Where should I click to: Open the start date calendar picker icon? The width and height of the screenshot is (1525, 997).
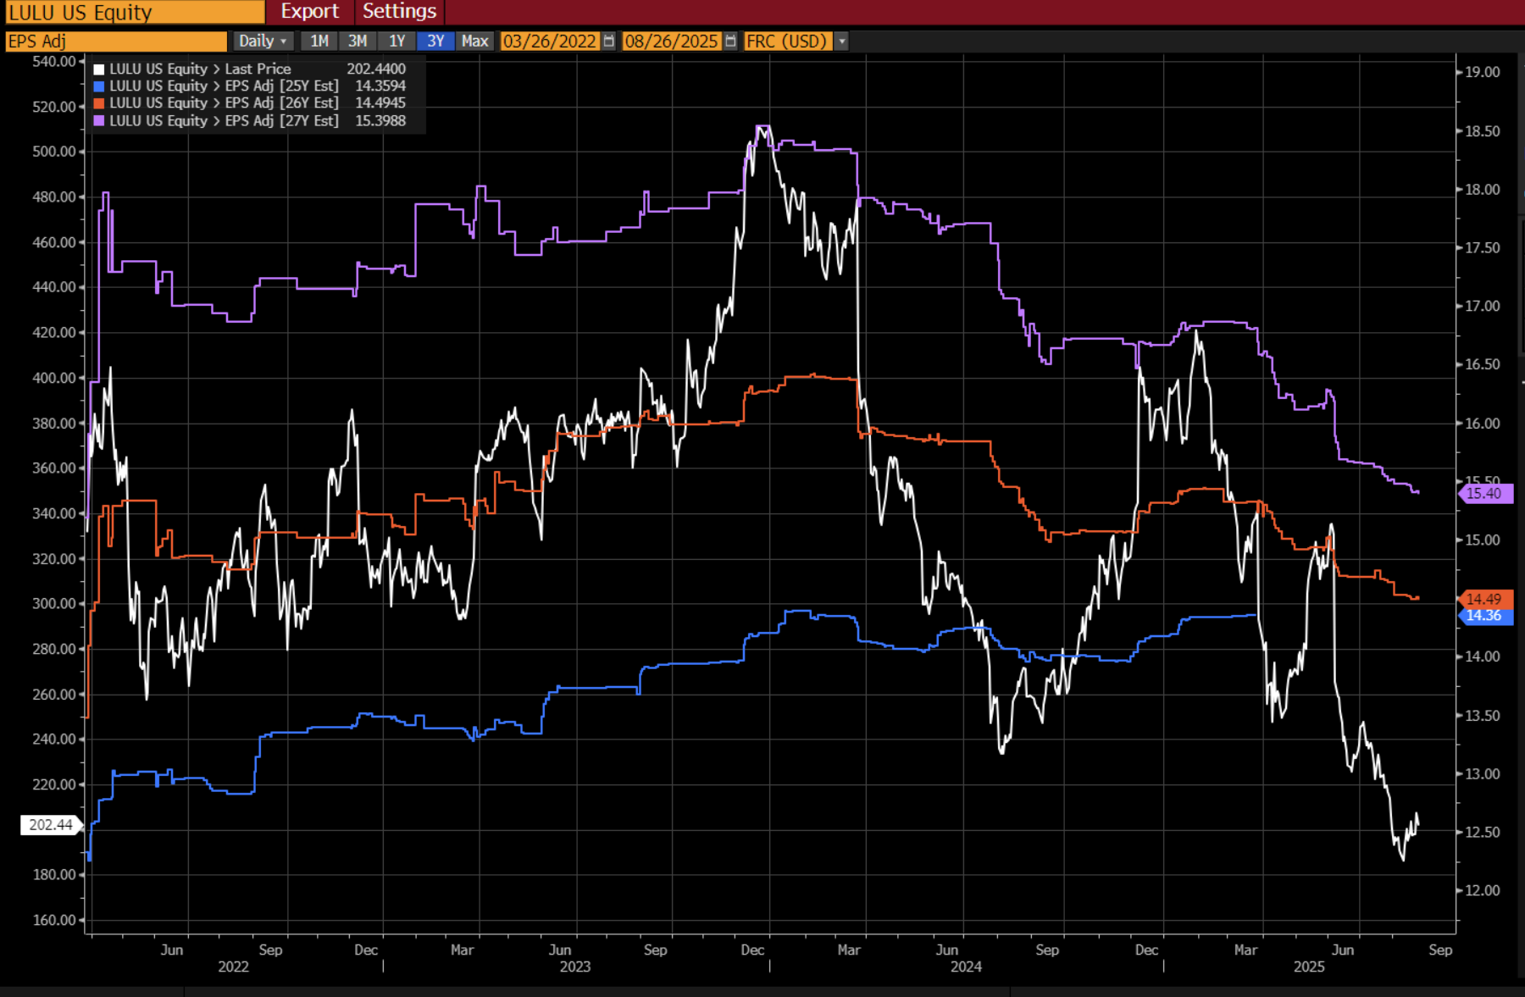608,41
